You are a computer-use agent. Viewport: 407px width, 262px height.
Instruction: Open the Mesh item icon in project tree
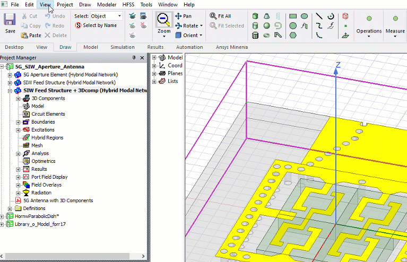(26, 145)
